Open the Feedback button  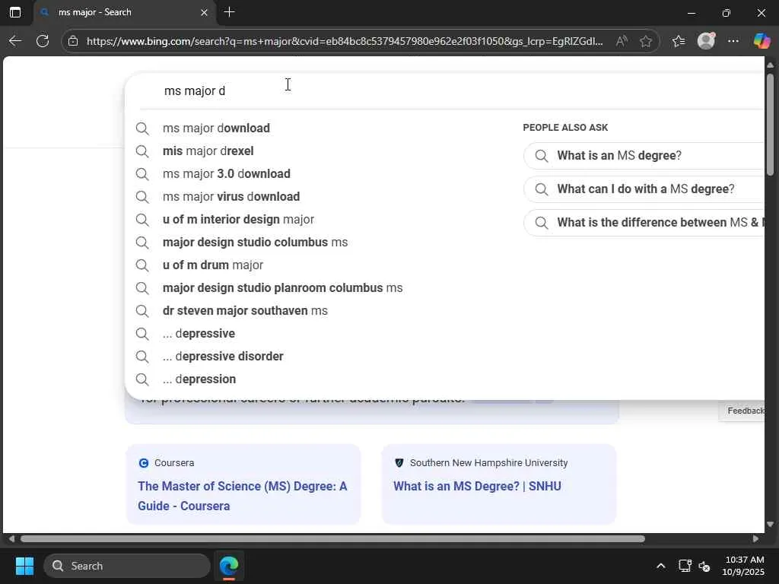coord(742,411)
